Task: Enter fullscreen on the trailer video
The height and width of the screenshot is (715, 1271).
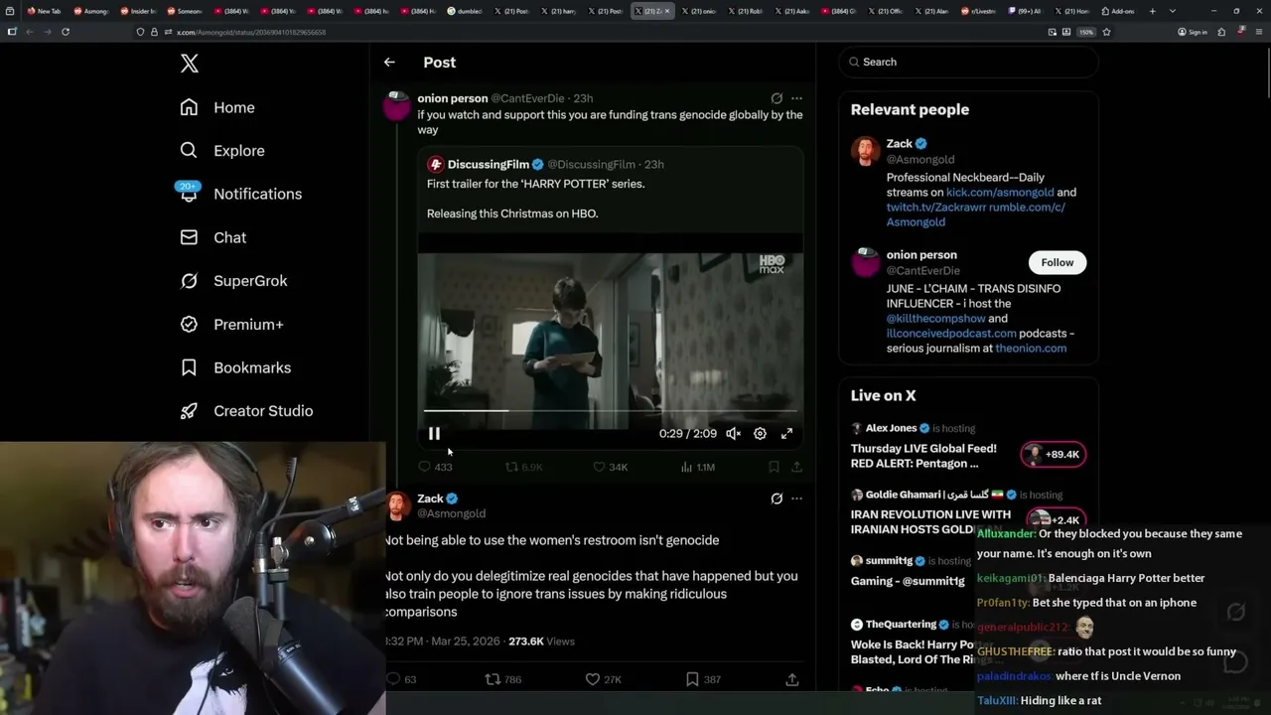Action: (x=786, y=433)
